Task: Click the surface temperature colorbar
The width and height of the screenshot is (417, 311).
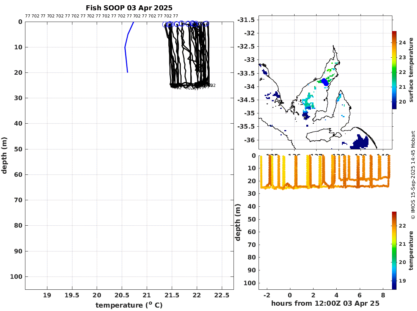Action: coord(394,70)
